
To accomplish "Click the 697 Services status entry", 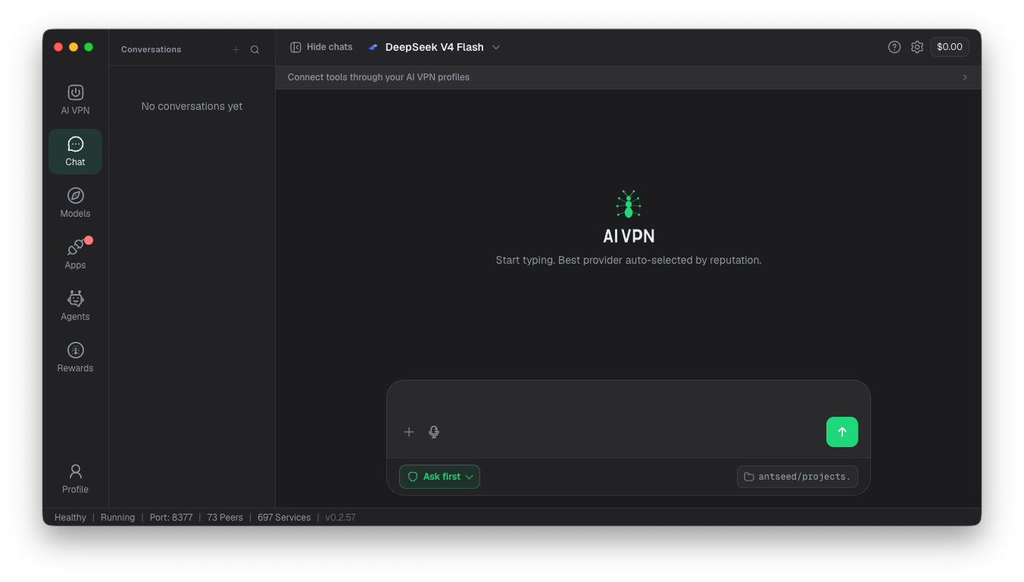I will 284,518.
